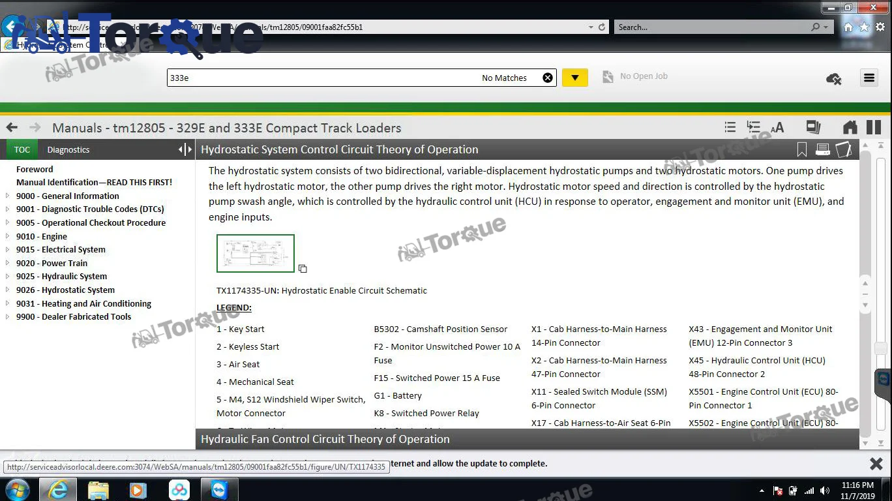Viewport: 892px width, 501px height.
Task: Click legend item K8 - Switched Power Relay
Action: tap(426, 413)
